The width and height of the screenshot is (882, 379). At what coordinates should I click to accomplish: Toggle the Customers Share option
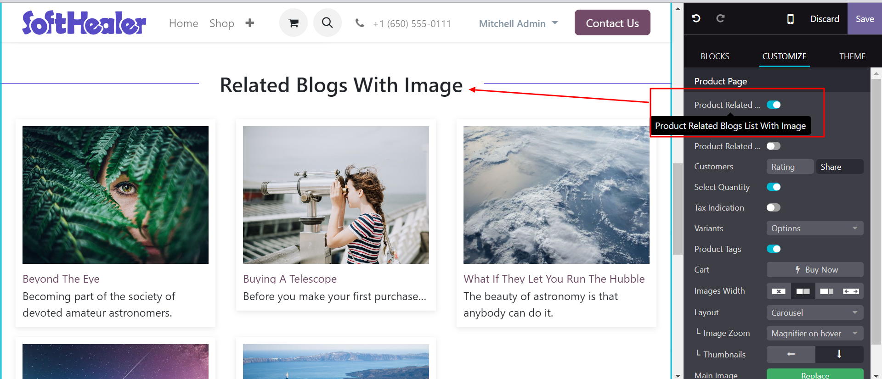[x=840, y=167]
